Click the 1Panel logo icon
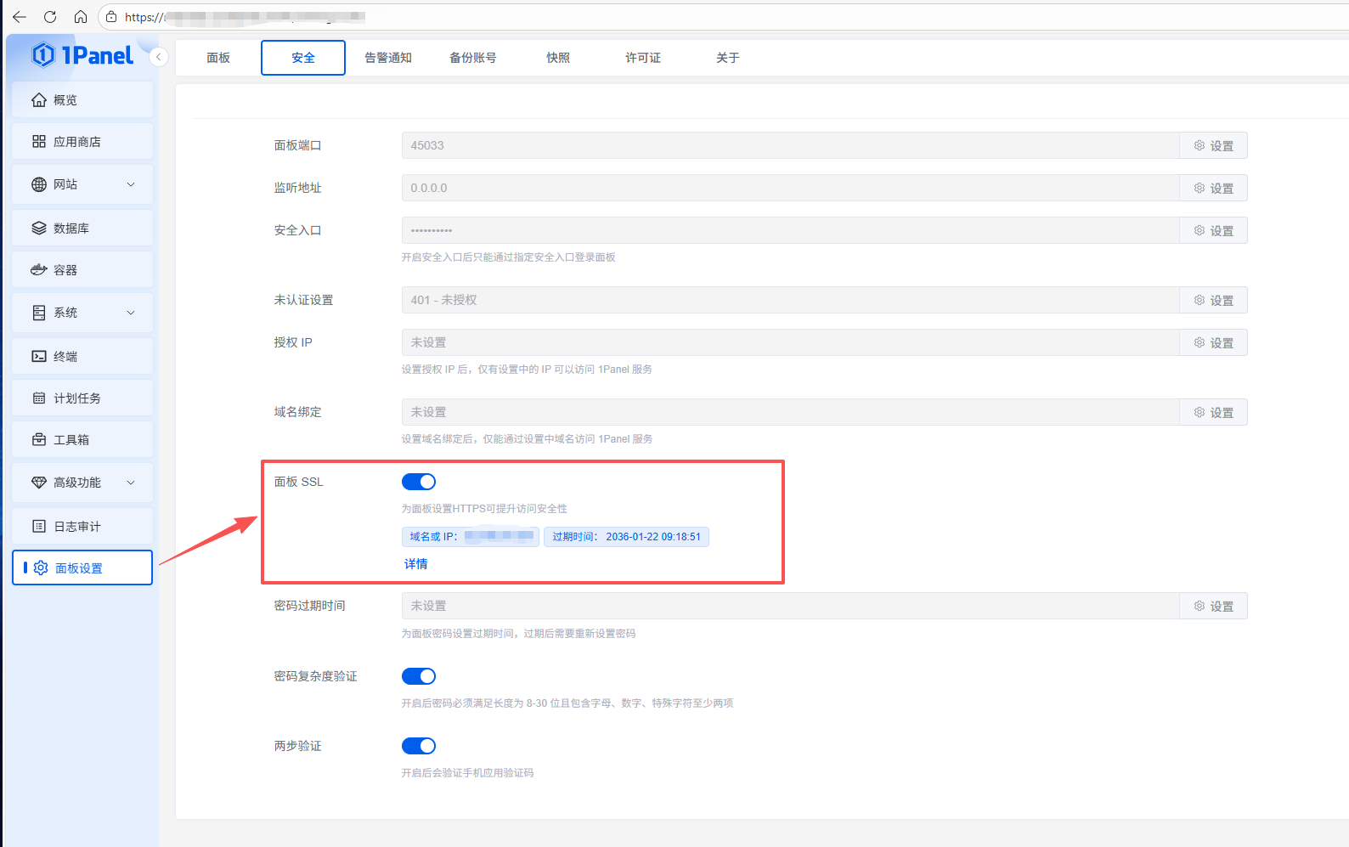1349x847 pixels. coord(43,55)
